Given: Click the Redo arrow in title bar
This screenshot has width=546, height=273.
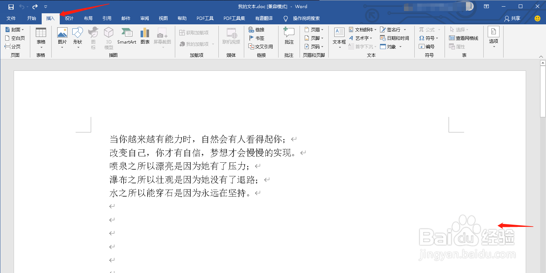Looking at the screenshot, I should point(35,7).
